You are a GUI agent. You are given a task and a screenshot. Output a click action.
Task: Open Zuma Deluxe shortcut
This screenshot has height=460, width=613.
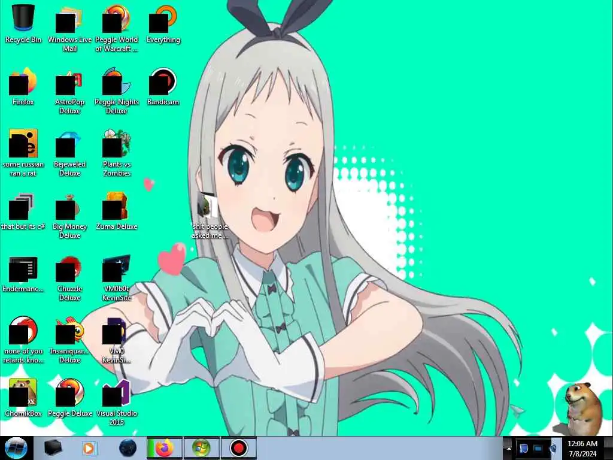coord(117,211)
